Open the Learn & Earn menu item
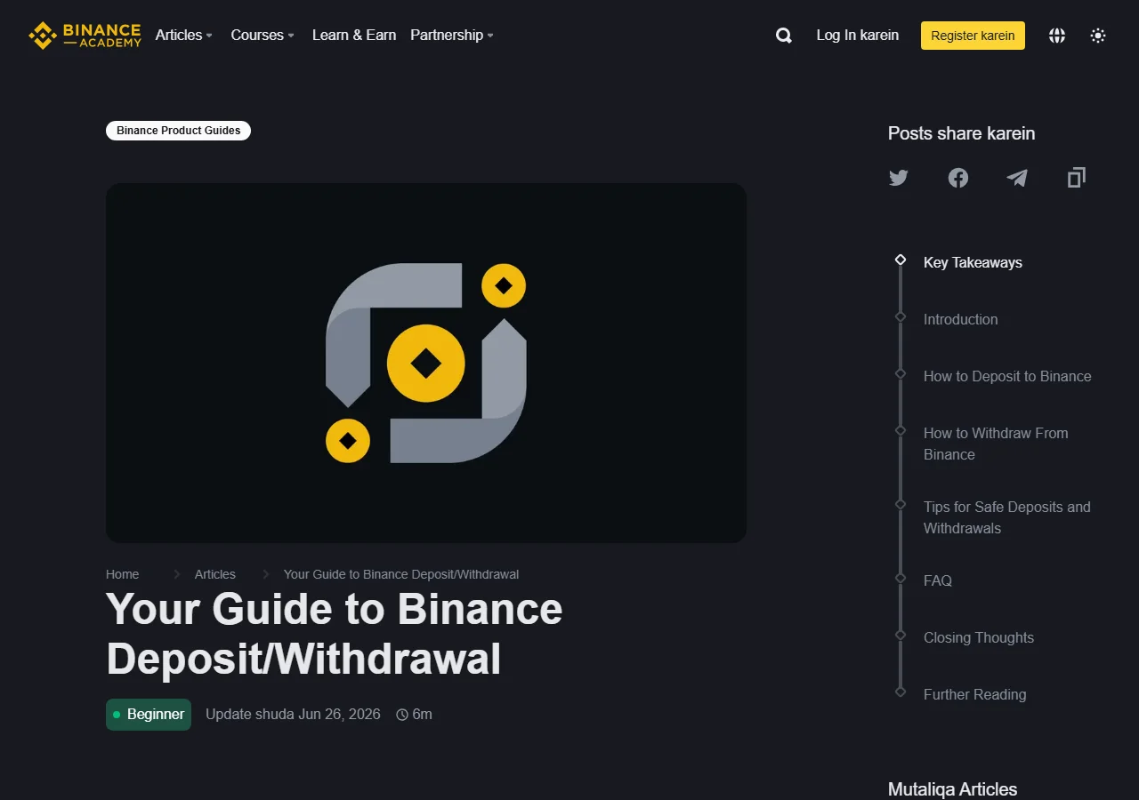The image size is (1139, 800). click(x=354, y=36)
